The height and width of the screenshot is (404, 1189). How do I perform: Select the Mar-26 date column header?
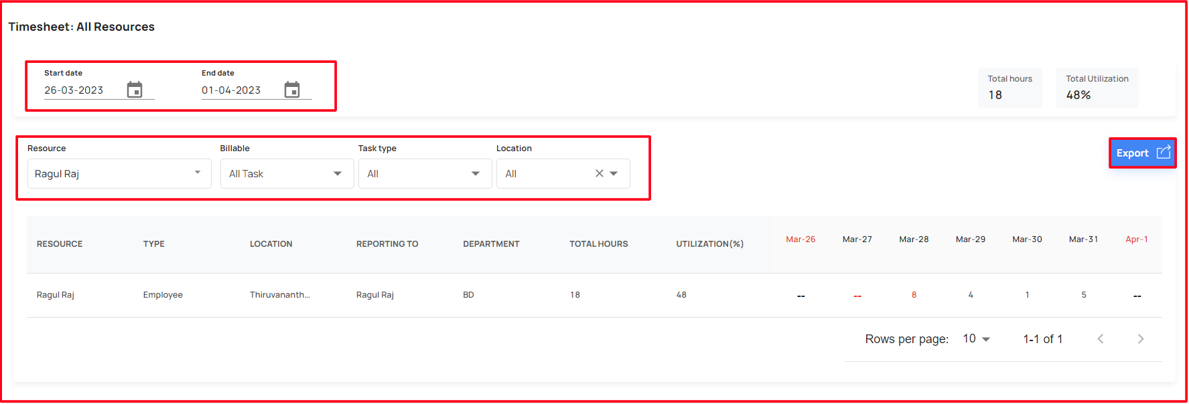point(800,239)
